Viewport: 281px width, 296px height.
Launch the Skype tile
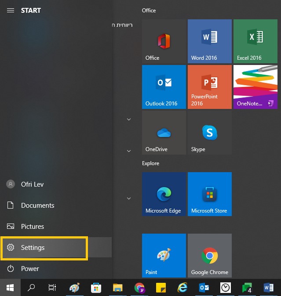tap(210, 133)
